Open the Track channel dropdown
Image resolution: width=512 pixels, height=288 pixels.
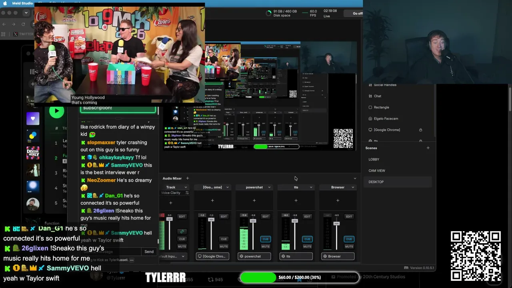click(x=186, y=187)
